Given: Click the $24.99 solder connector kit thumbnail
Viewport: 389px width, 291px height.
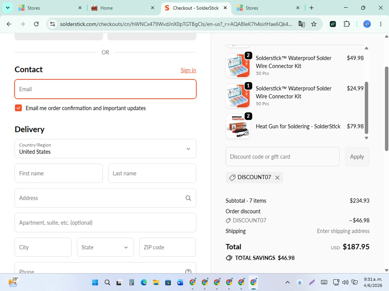Looking at the screenshot, I should 238,96.
